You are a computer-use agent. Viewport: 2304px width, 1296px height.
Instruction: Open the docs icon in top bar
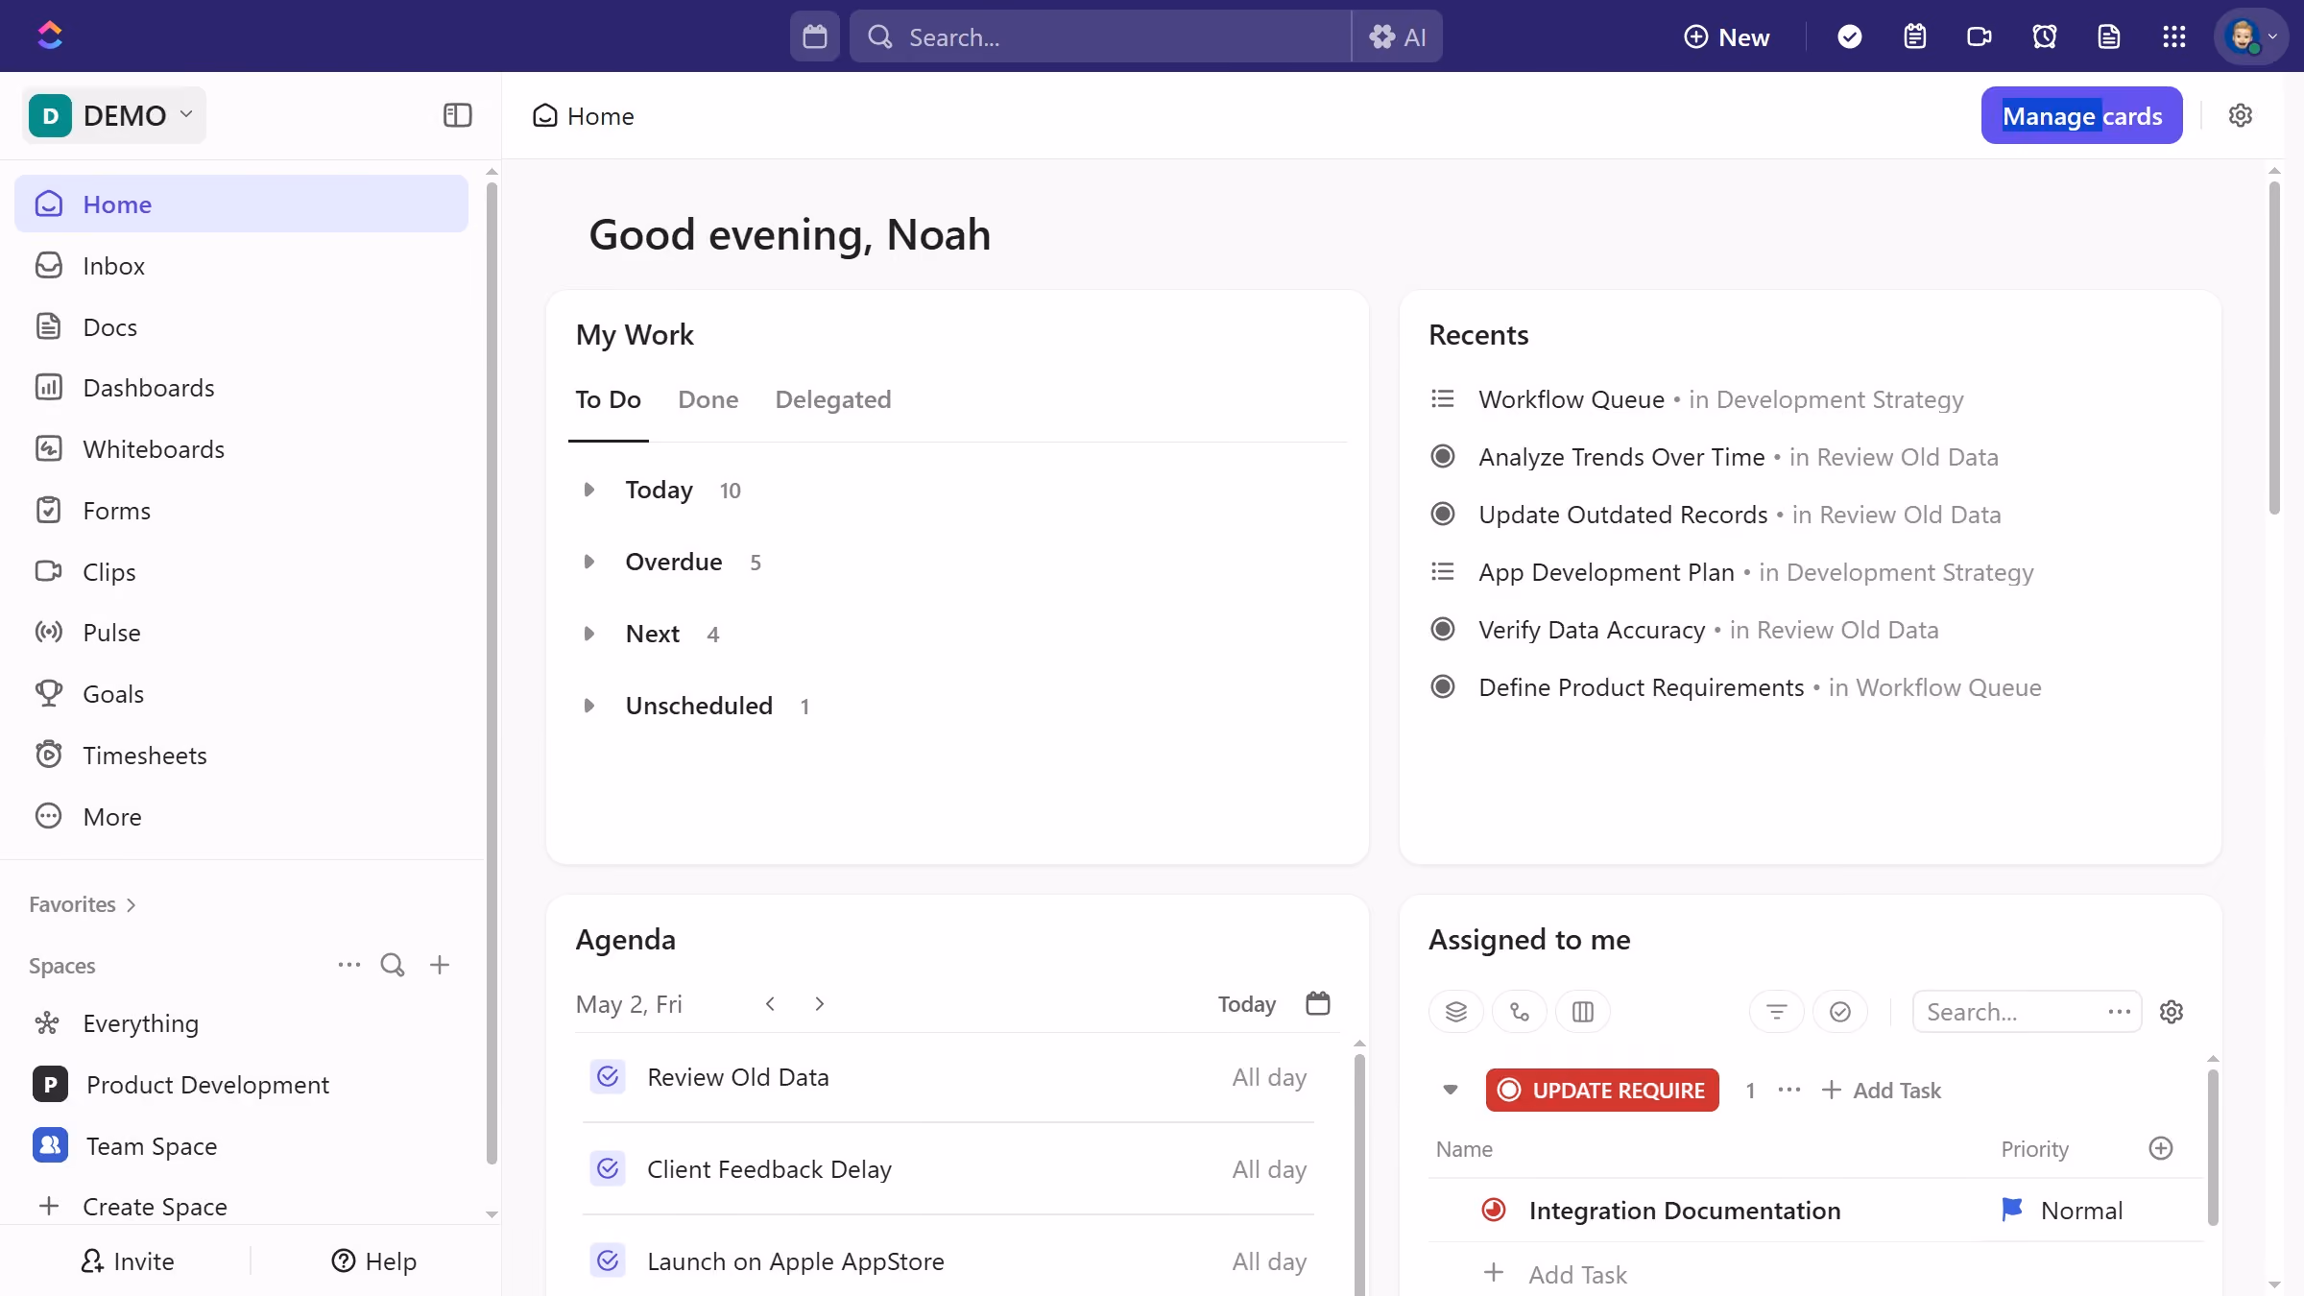click(x=2108, y=36)
